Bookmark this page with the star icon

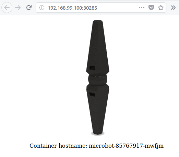(x=161, y=8)
